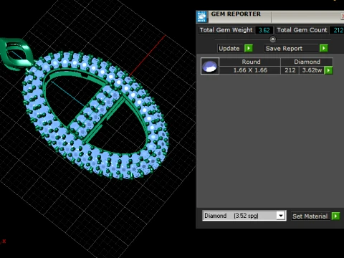Select the green pendant bail in the viewport
This screenshot has width=344, height=258.
[16, 54]
